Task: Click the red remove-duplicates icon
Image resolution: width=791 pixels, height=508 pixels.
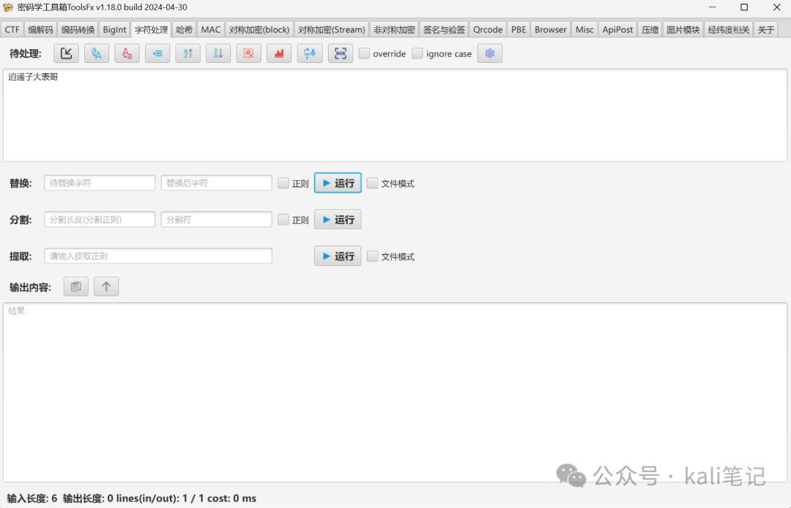Action: click(x=249, y=53)
